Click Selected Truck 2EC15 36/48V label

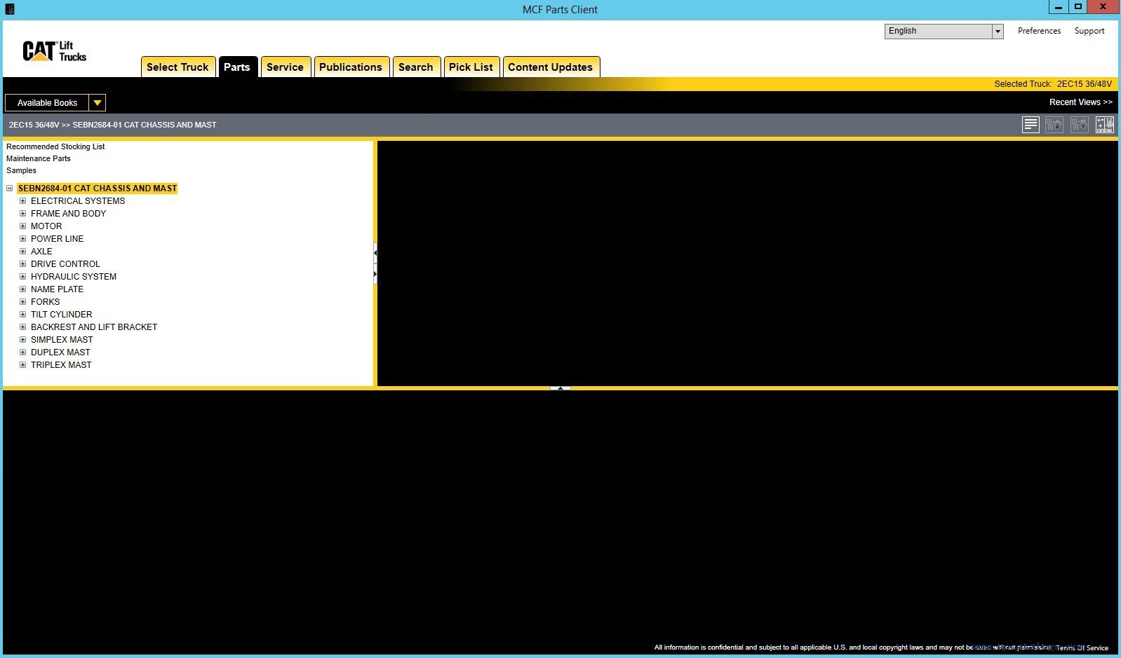[1053, 84]
